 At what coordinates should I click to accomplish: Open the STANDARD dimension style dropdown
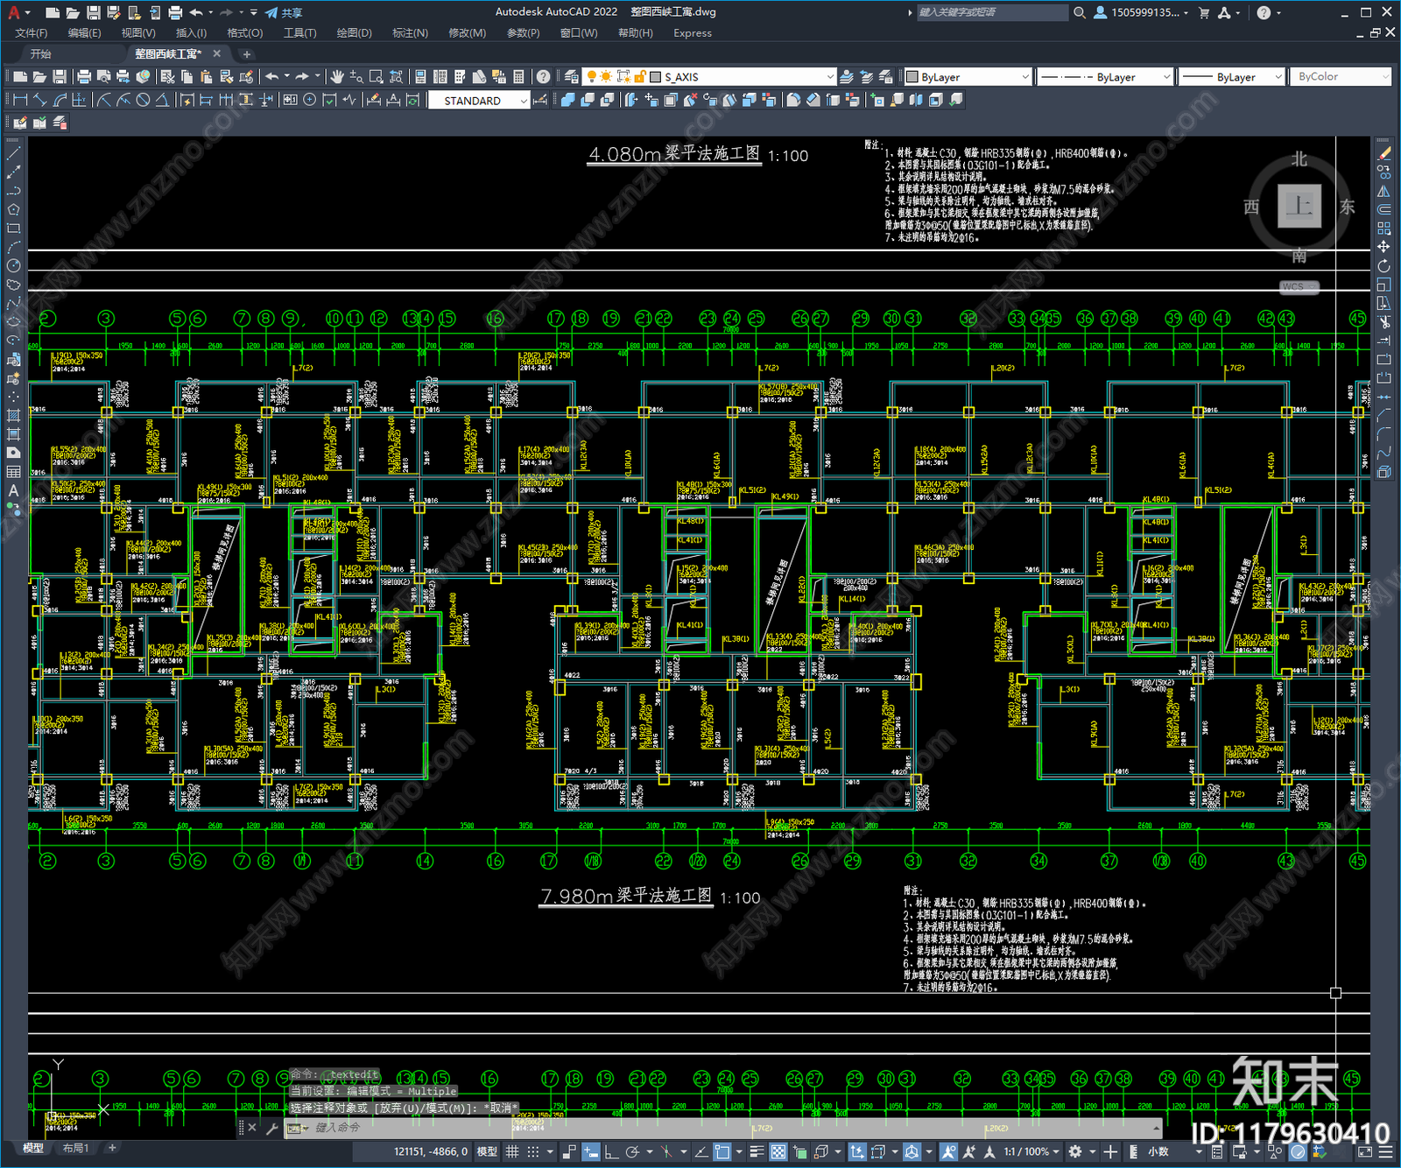pyautogui.click(x=479, y=101)
